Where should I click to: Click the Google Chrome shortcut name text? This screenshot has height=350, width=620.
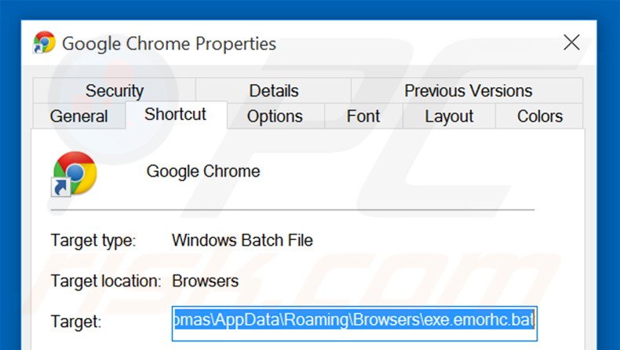pos(203,171)
